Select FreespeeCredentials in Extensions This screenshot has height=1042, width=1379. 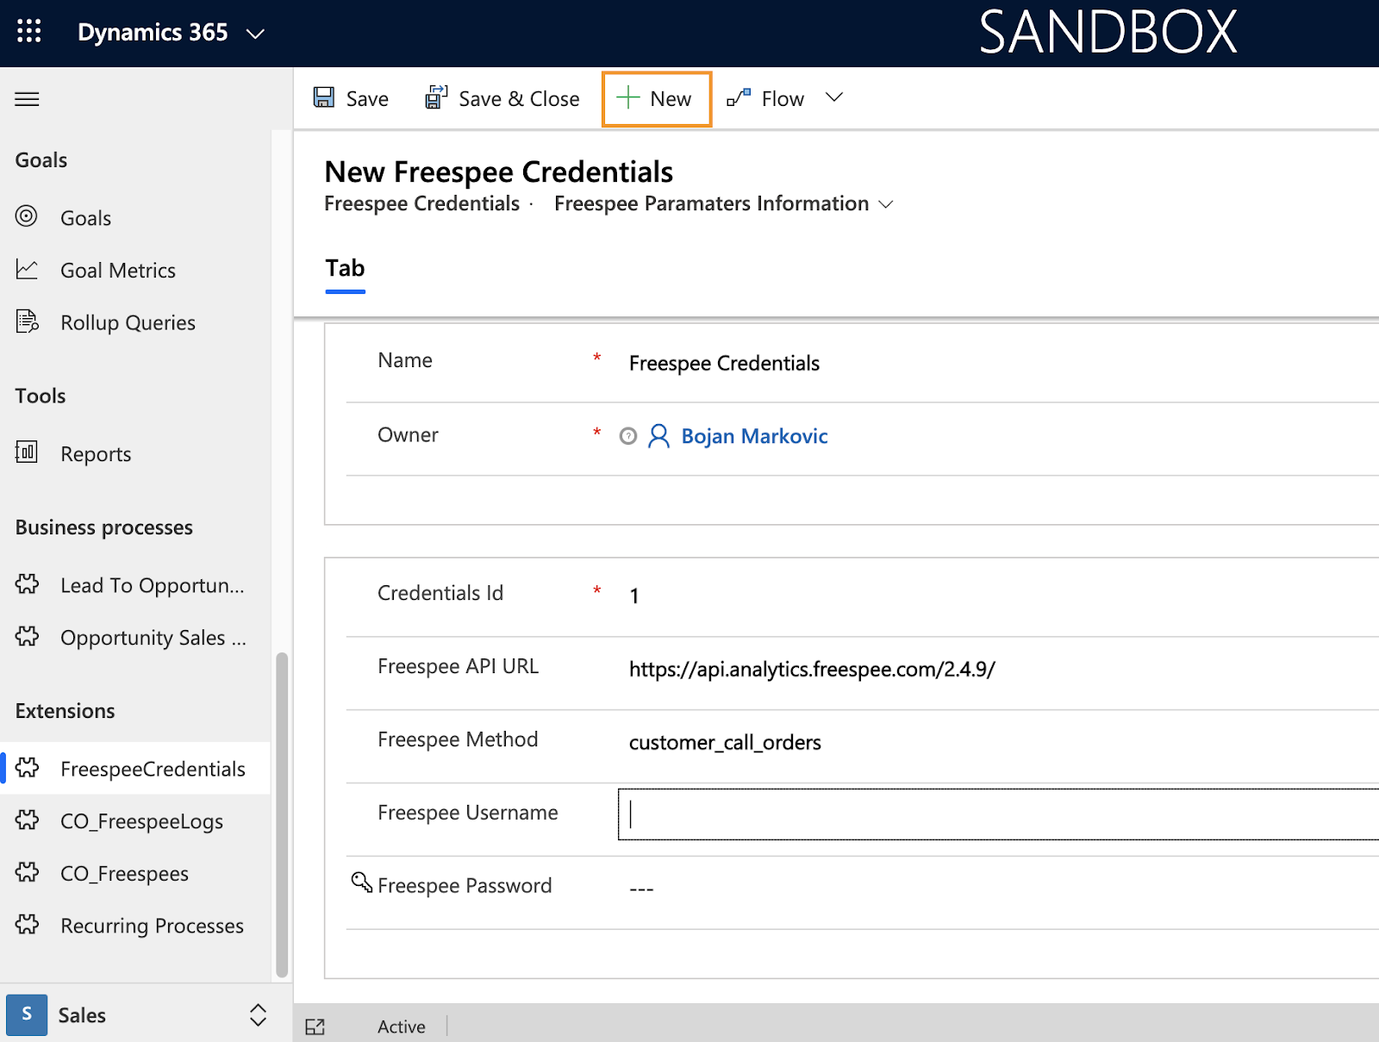click(x=135, y=769)
